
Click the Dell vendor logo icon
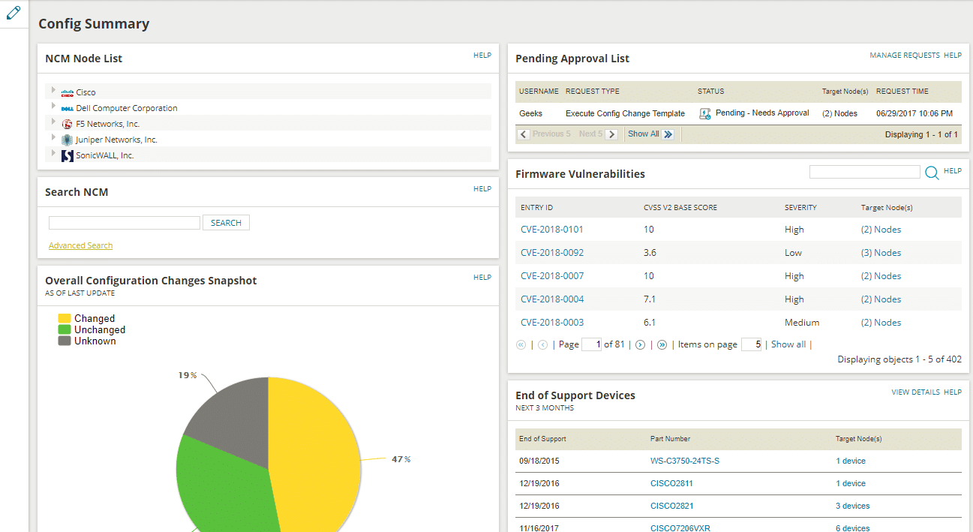coord(67,109)
